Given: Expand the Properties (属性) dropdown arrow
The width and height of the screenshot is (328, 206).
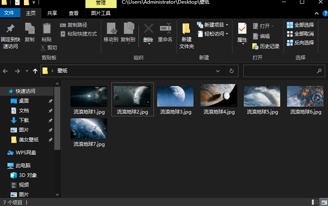Looking at the screenshot, I should point(243,44).
